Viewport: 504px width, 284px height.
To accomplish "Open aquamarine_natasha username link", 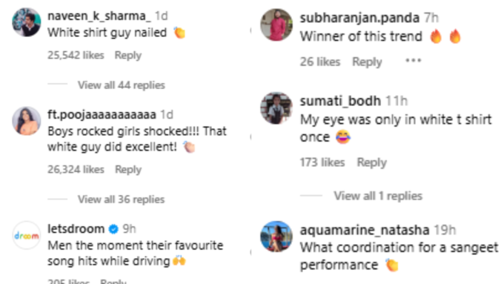I will pyautogui.click(x=365, y=230).
